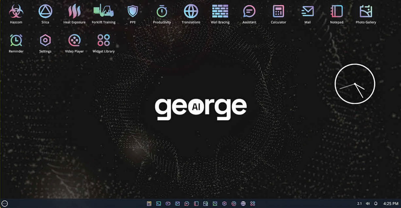401x208 pixels.
Task: Open the Translations desktop app
Action: click(x=191, y=12)
